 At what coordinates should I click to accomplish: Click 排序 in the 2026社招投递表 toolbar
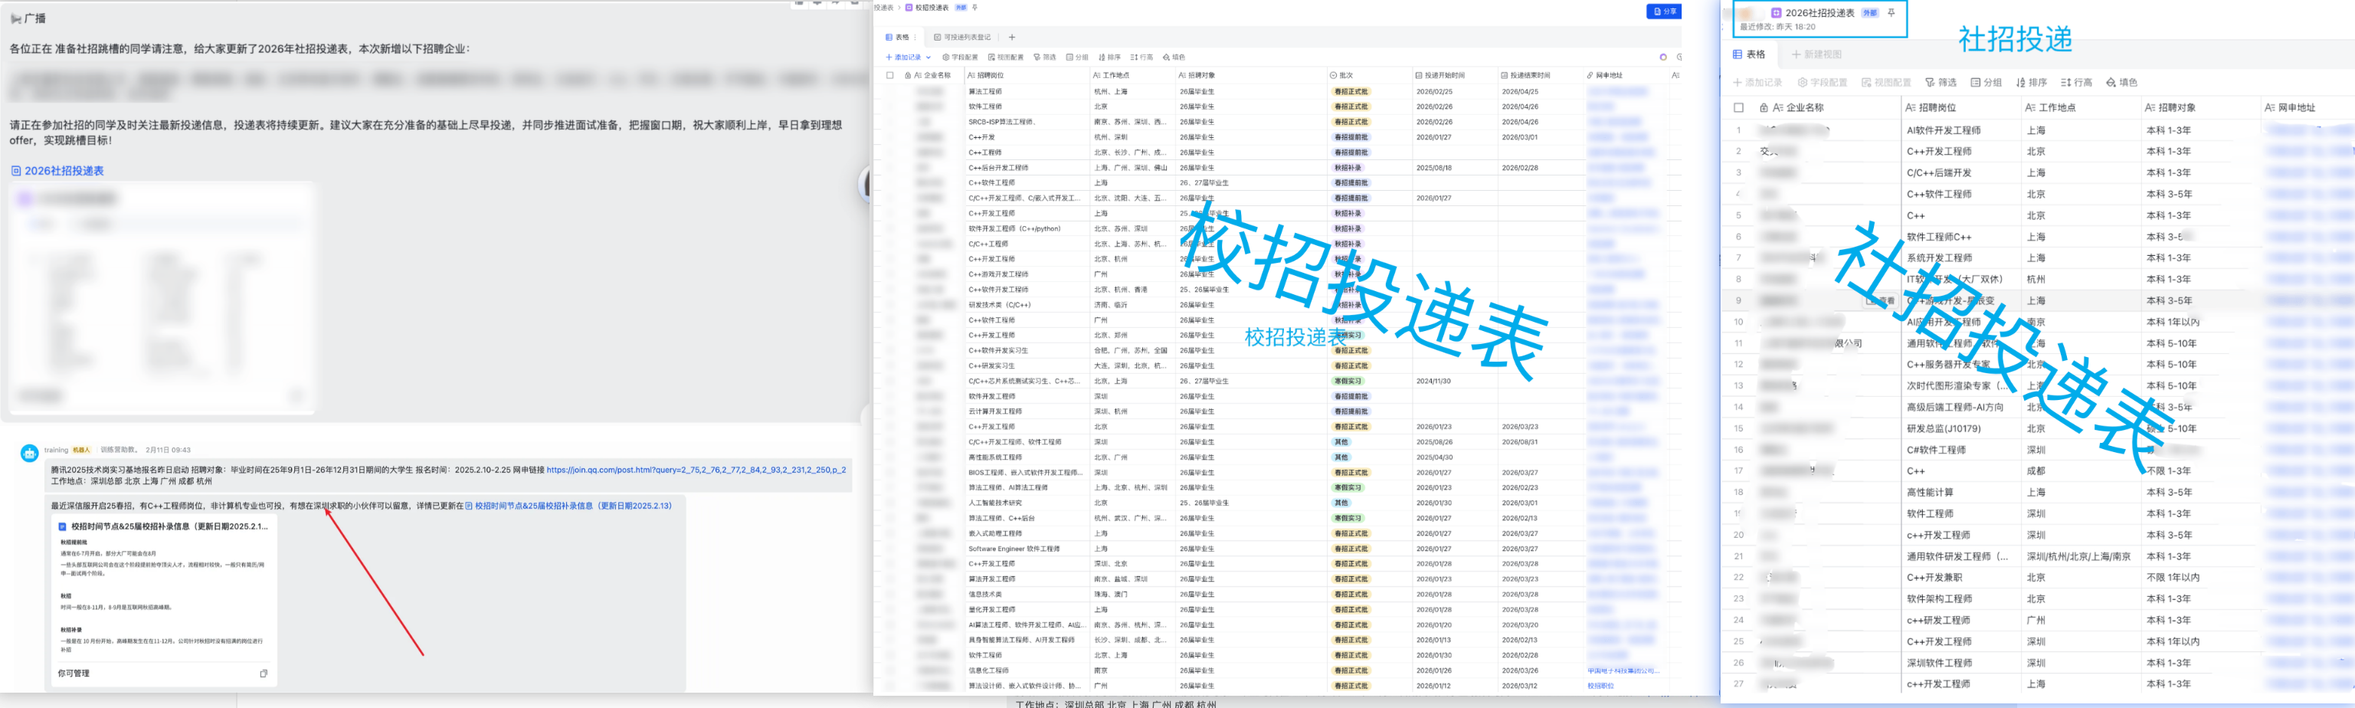(x=2032, y=82)
